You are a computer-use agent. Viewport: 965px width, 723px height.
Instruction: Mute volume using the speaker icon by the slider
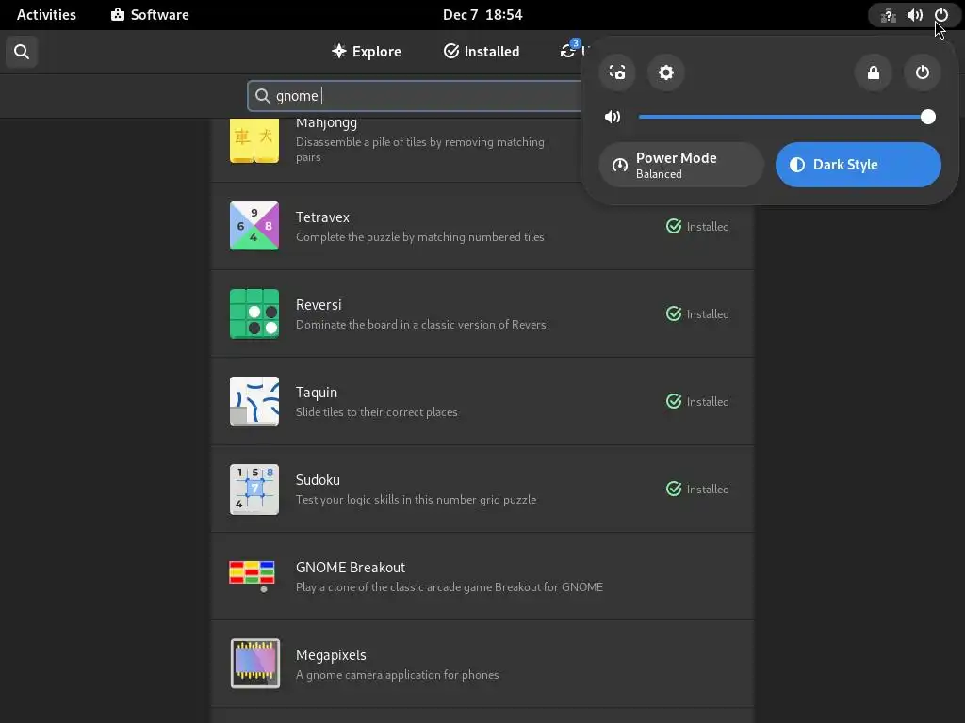613,117
